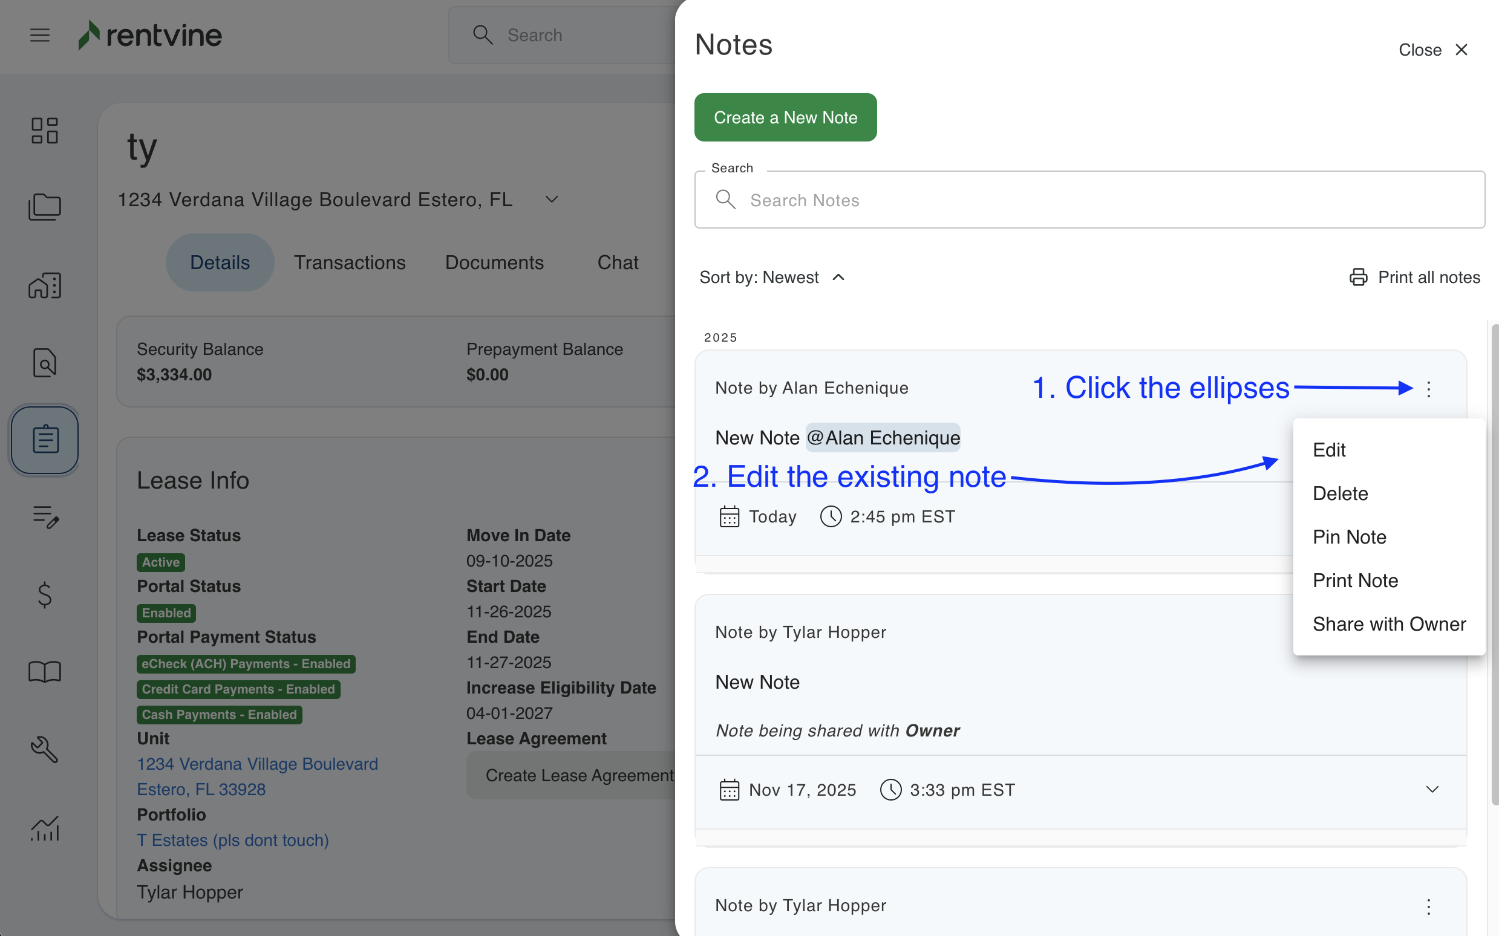The image size is (1499, 936).
Task: Open the properties building sidebar icon
Action: (x=45, y=285)
